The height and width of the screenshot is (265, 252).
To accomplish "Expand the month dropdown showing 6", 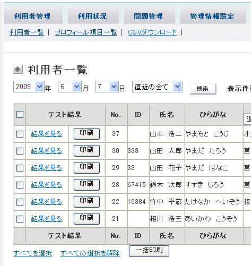I will coord(69,87).
